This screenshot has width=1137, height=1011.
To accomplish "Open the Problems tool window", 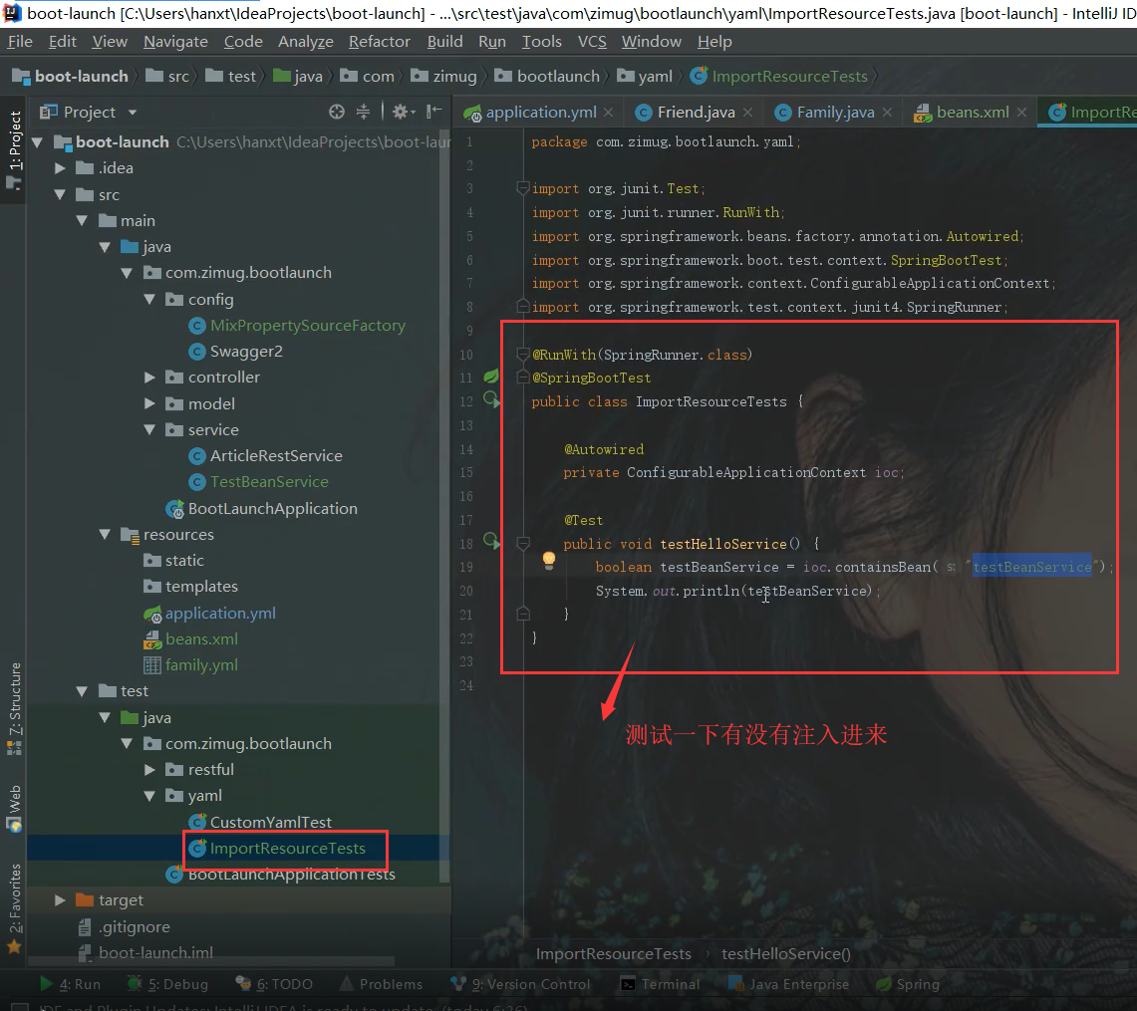I will click(382, 984).
